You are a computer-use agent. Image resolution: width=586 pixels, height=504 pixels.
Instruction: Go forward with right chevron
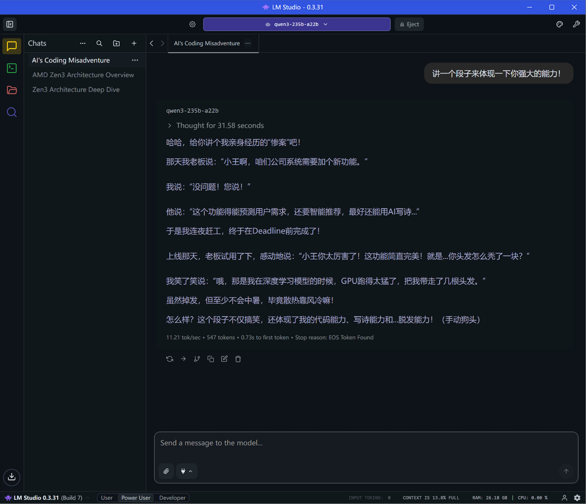coord(162,43)
